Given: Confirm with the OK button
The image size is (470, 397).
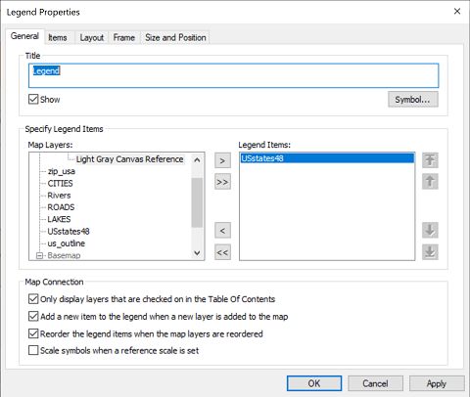Looking at the screenshot, I should 314,383.
